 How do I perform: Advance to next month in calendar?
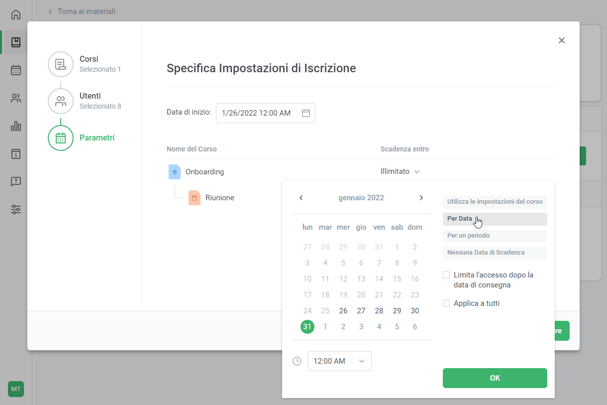[x=421, y=198]
